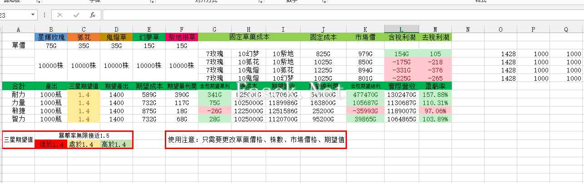Click the Cancel X icon in formula bar

coord(60,15)
